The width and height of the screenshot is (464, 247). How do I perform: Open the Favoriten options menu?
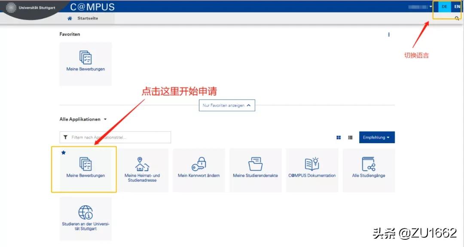[x=389, y=34]
